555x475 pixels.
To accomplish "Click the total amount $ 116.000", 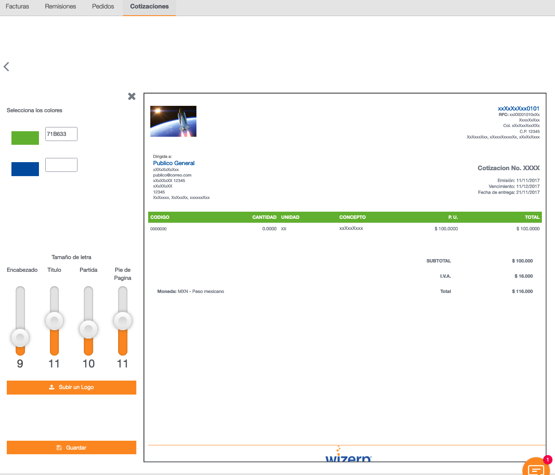I will [x=522, y=291].
